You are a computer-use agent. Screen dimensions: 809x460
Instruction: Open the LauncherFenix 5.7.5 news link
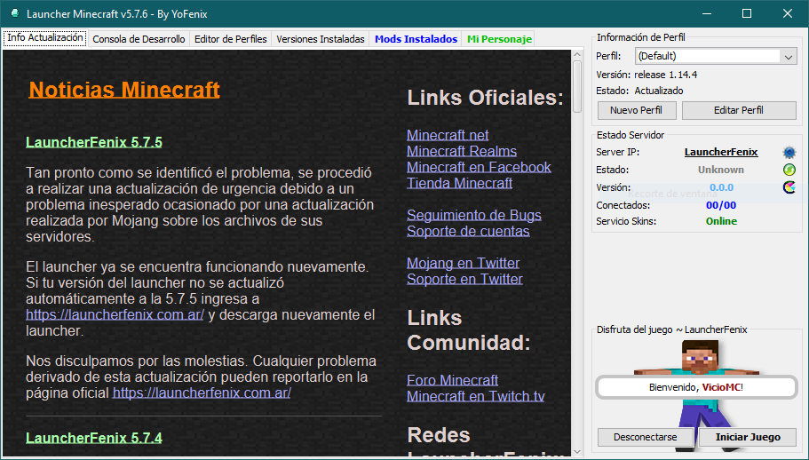tap(94, 142)
